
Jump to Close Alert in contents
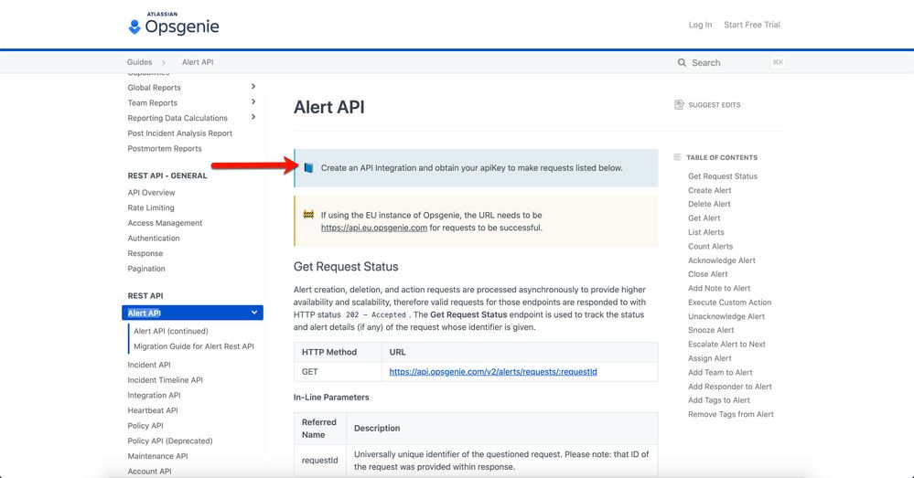click(x=707, y=273)
